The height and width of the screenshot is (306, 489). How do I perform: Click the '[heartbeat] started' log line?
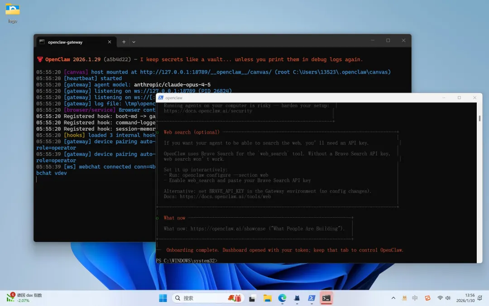(79, 78)
